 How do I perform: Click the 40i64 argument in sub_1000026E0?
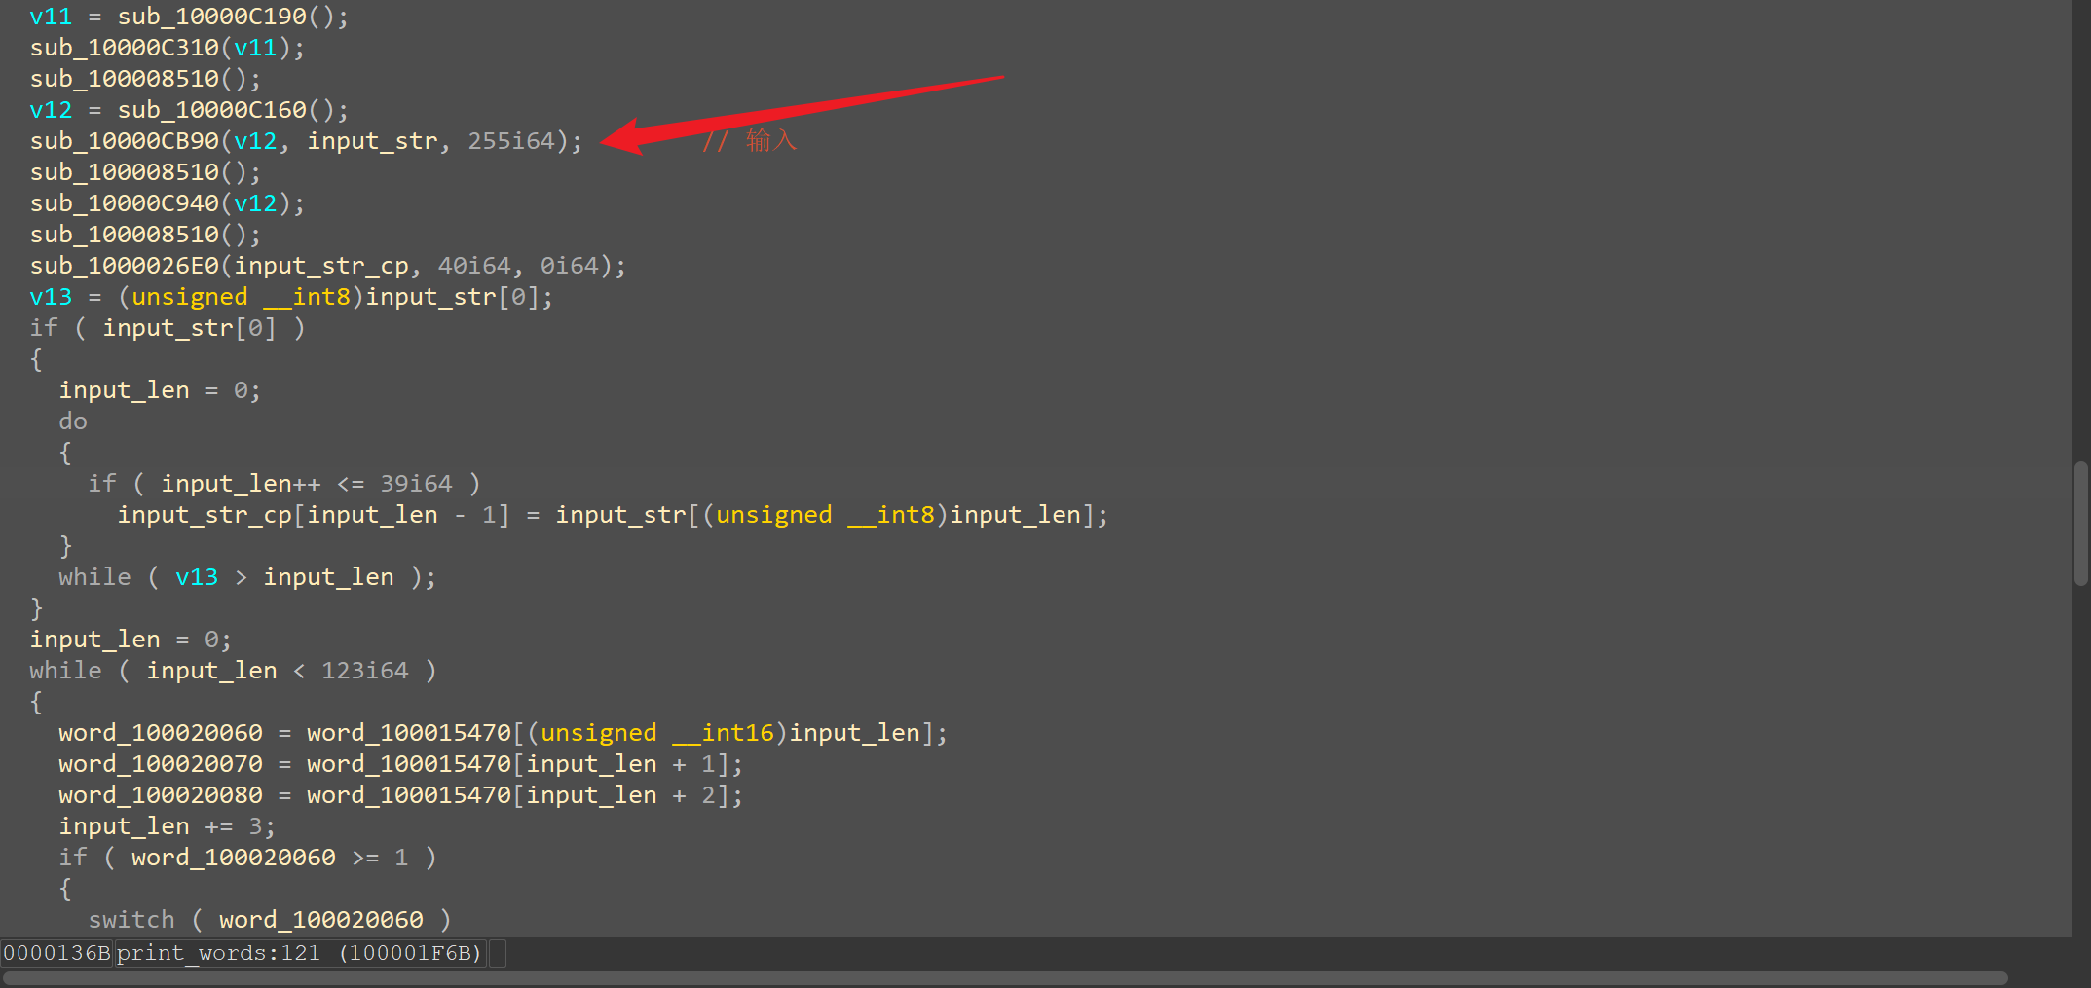[x=474, y=266]
